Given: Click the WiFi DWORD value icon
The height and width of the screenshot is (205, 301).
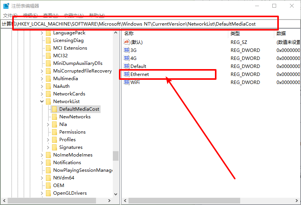Looking at the screenshot, I should 127,82.
